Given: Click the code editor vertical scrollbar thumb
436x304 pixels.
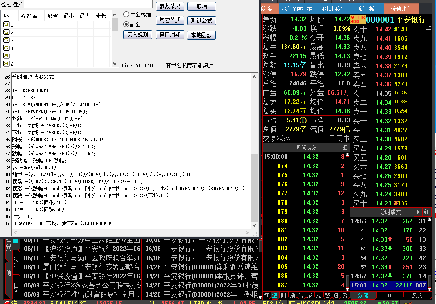Looking at the screenshot, I should point(255,188).
